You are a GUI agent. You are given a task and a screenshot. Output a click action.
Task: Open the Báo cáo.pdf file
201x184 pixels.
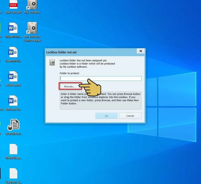[13, 6]
